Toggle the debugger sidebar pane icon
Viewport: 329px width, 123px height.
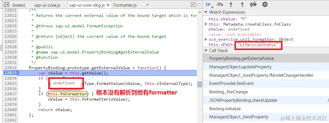(193, 5)
